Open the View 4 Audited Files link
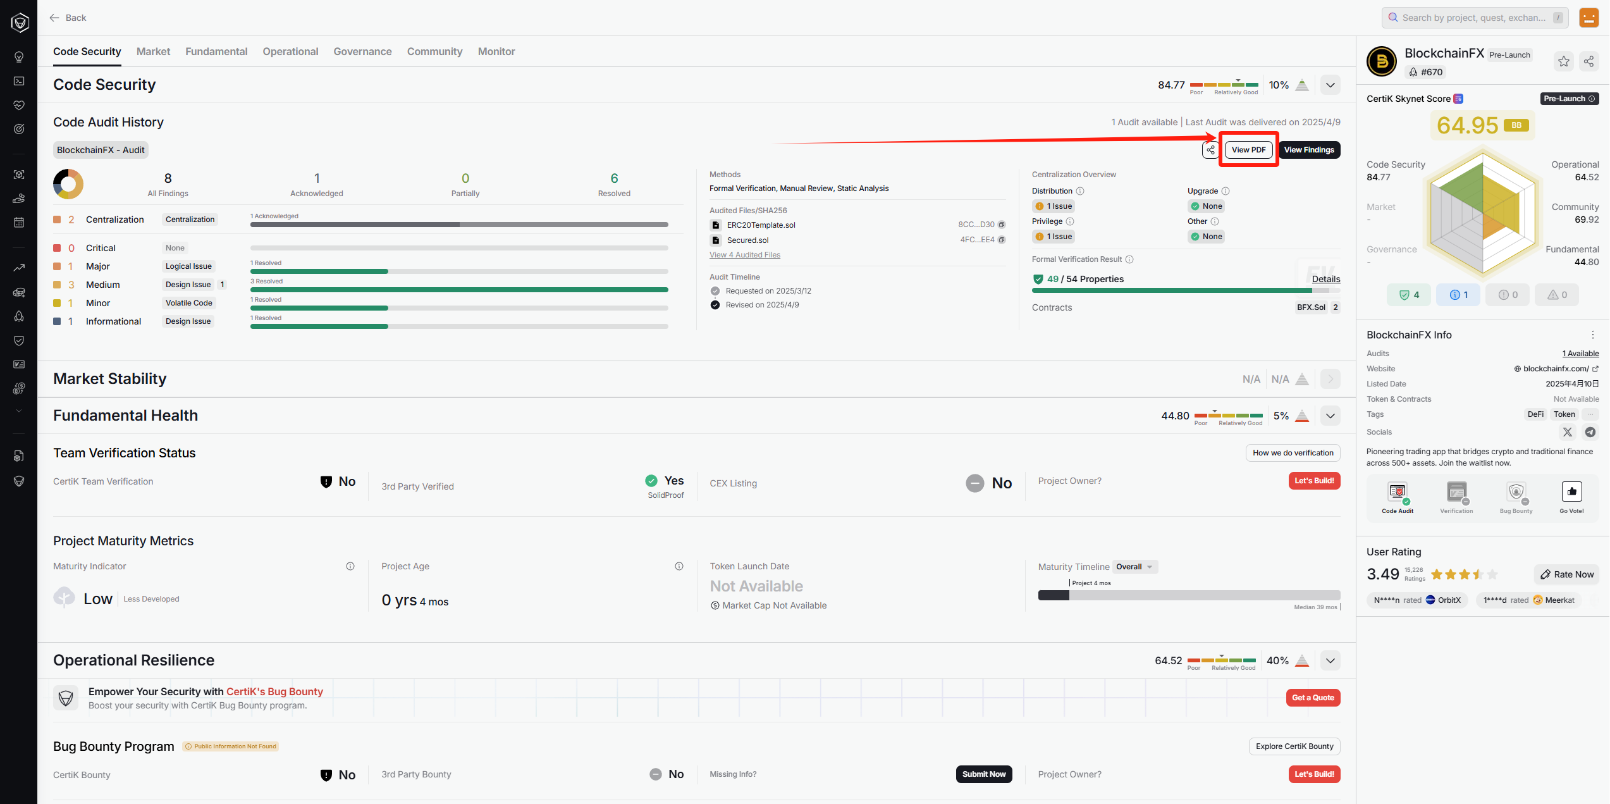The height and width of the screenshot is (804, 1610). 745,255
